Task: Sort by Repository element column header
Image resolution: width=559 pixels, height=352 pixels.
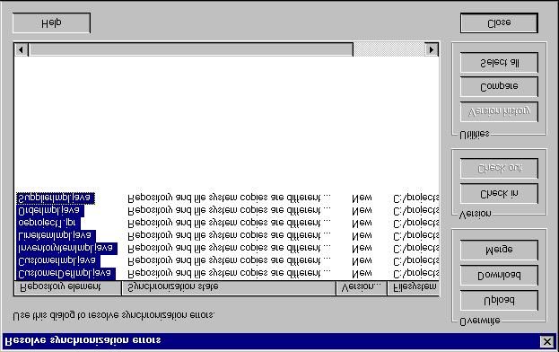Action: click(67, 287)
